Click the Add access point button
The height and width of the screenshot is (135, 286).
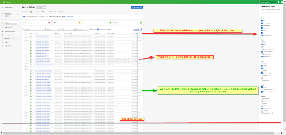pos(137,7)
